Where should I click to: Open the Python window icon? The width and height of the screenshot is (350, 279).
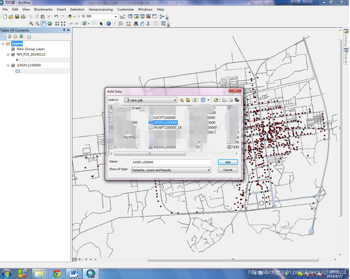[154, 16]
